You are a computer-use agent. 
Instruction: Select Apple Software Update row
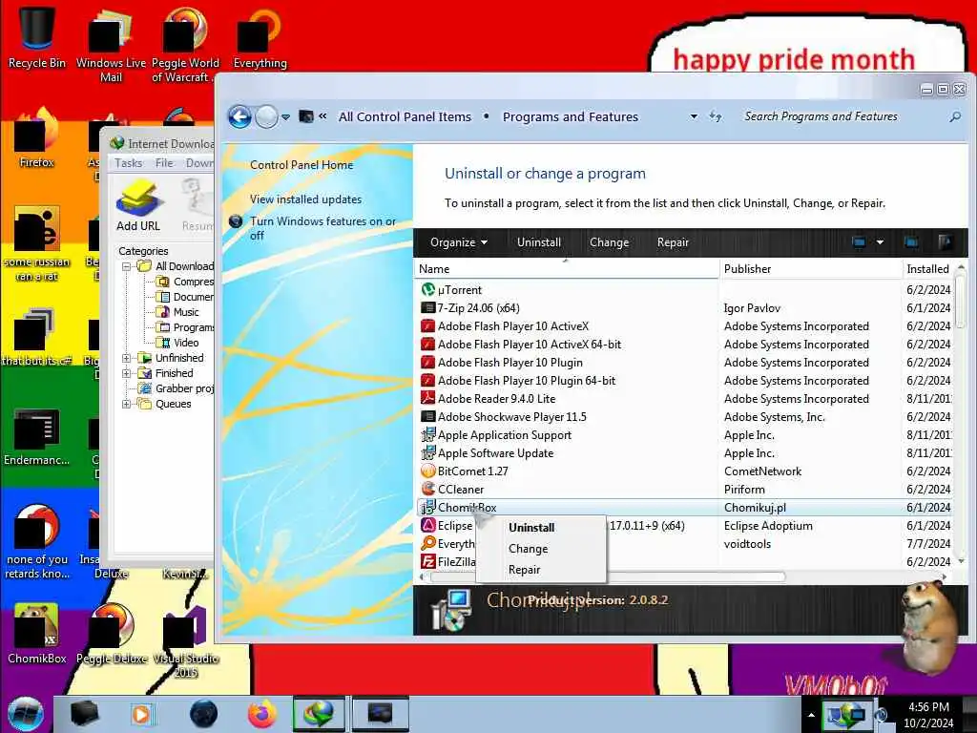(685, 453)
